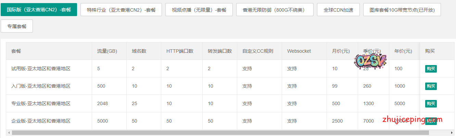Click the horizontal scrollbar thumb
This screenshot has width=456, height=138.
coord(219,133)
